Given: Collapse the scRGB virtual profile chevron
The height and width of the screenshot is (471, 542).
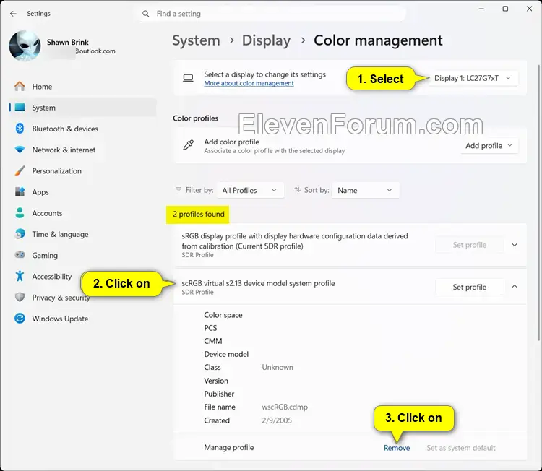Looking at the screenshot, I should coord(515,287).
